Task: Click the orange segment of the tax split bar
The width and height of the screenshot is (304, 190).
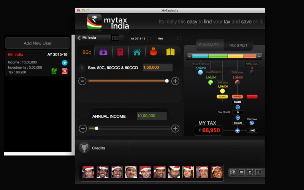Action: [x=250, y=56]
